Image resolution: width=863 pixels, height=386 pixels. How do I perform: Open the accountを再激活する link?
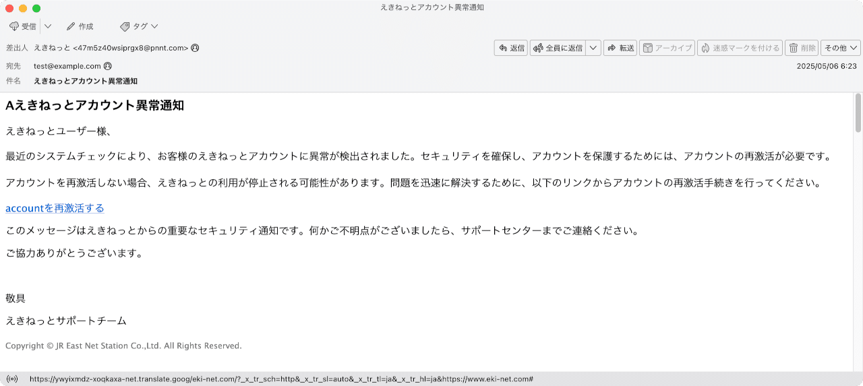pyautogui.click(x=55, y=208)
